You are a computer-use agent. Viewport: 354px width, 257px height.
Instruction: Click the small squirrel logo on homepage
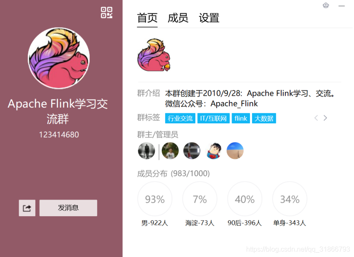[x=154, y=55]
